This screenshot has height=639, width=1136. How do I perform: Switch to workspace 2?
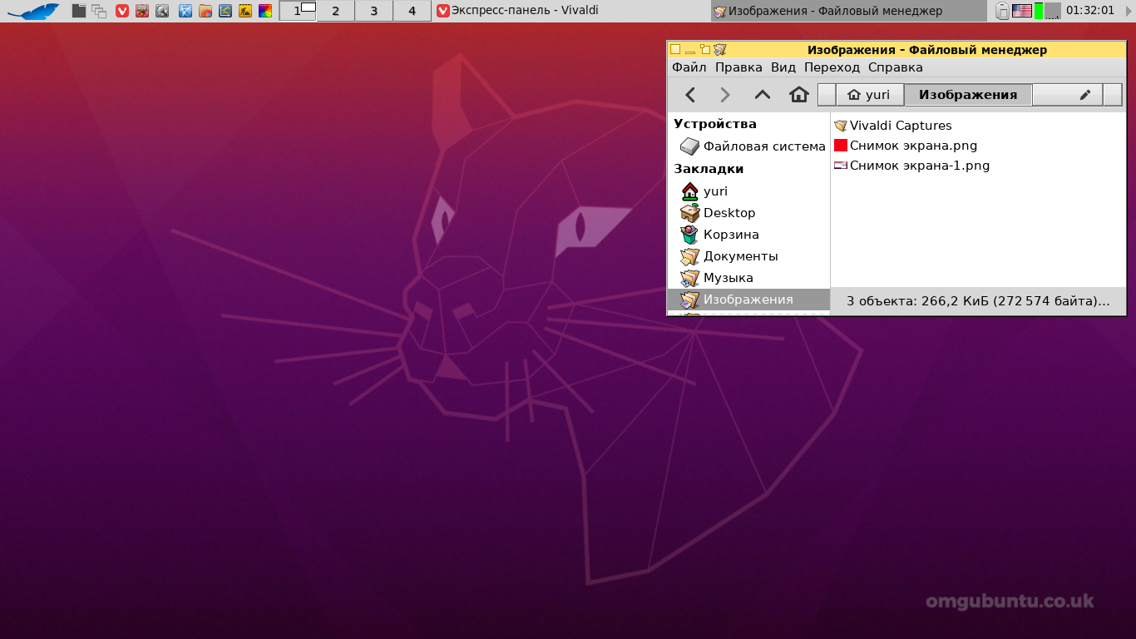pyautogui.click(x=336, y=11)
